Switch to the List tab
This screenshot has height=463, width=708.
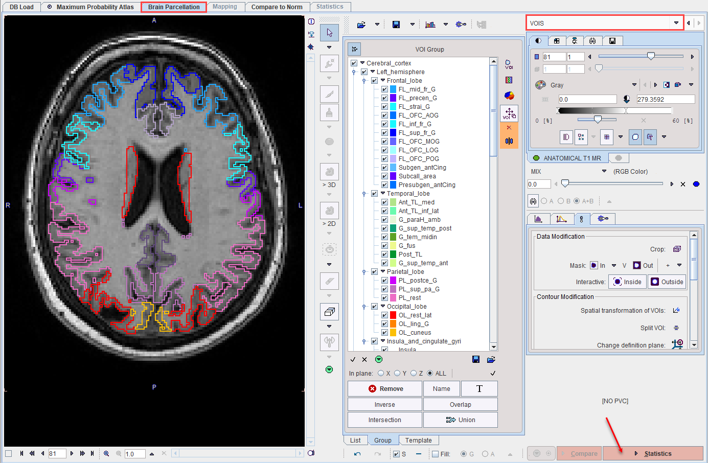[x=355, y=440]
